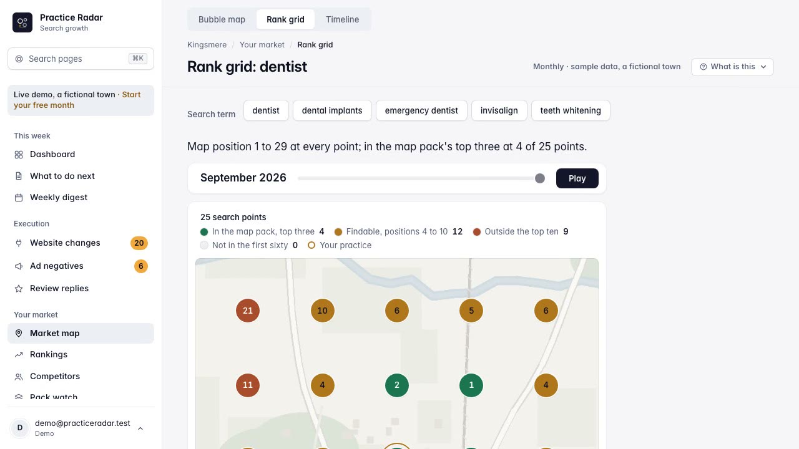
Task: Click the Search pages field
Action: point(81,59)
